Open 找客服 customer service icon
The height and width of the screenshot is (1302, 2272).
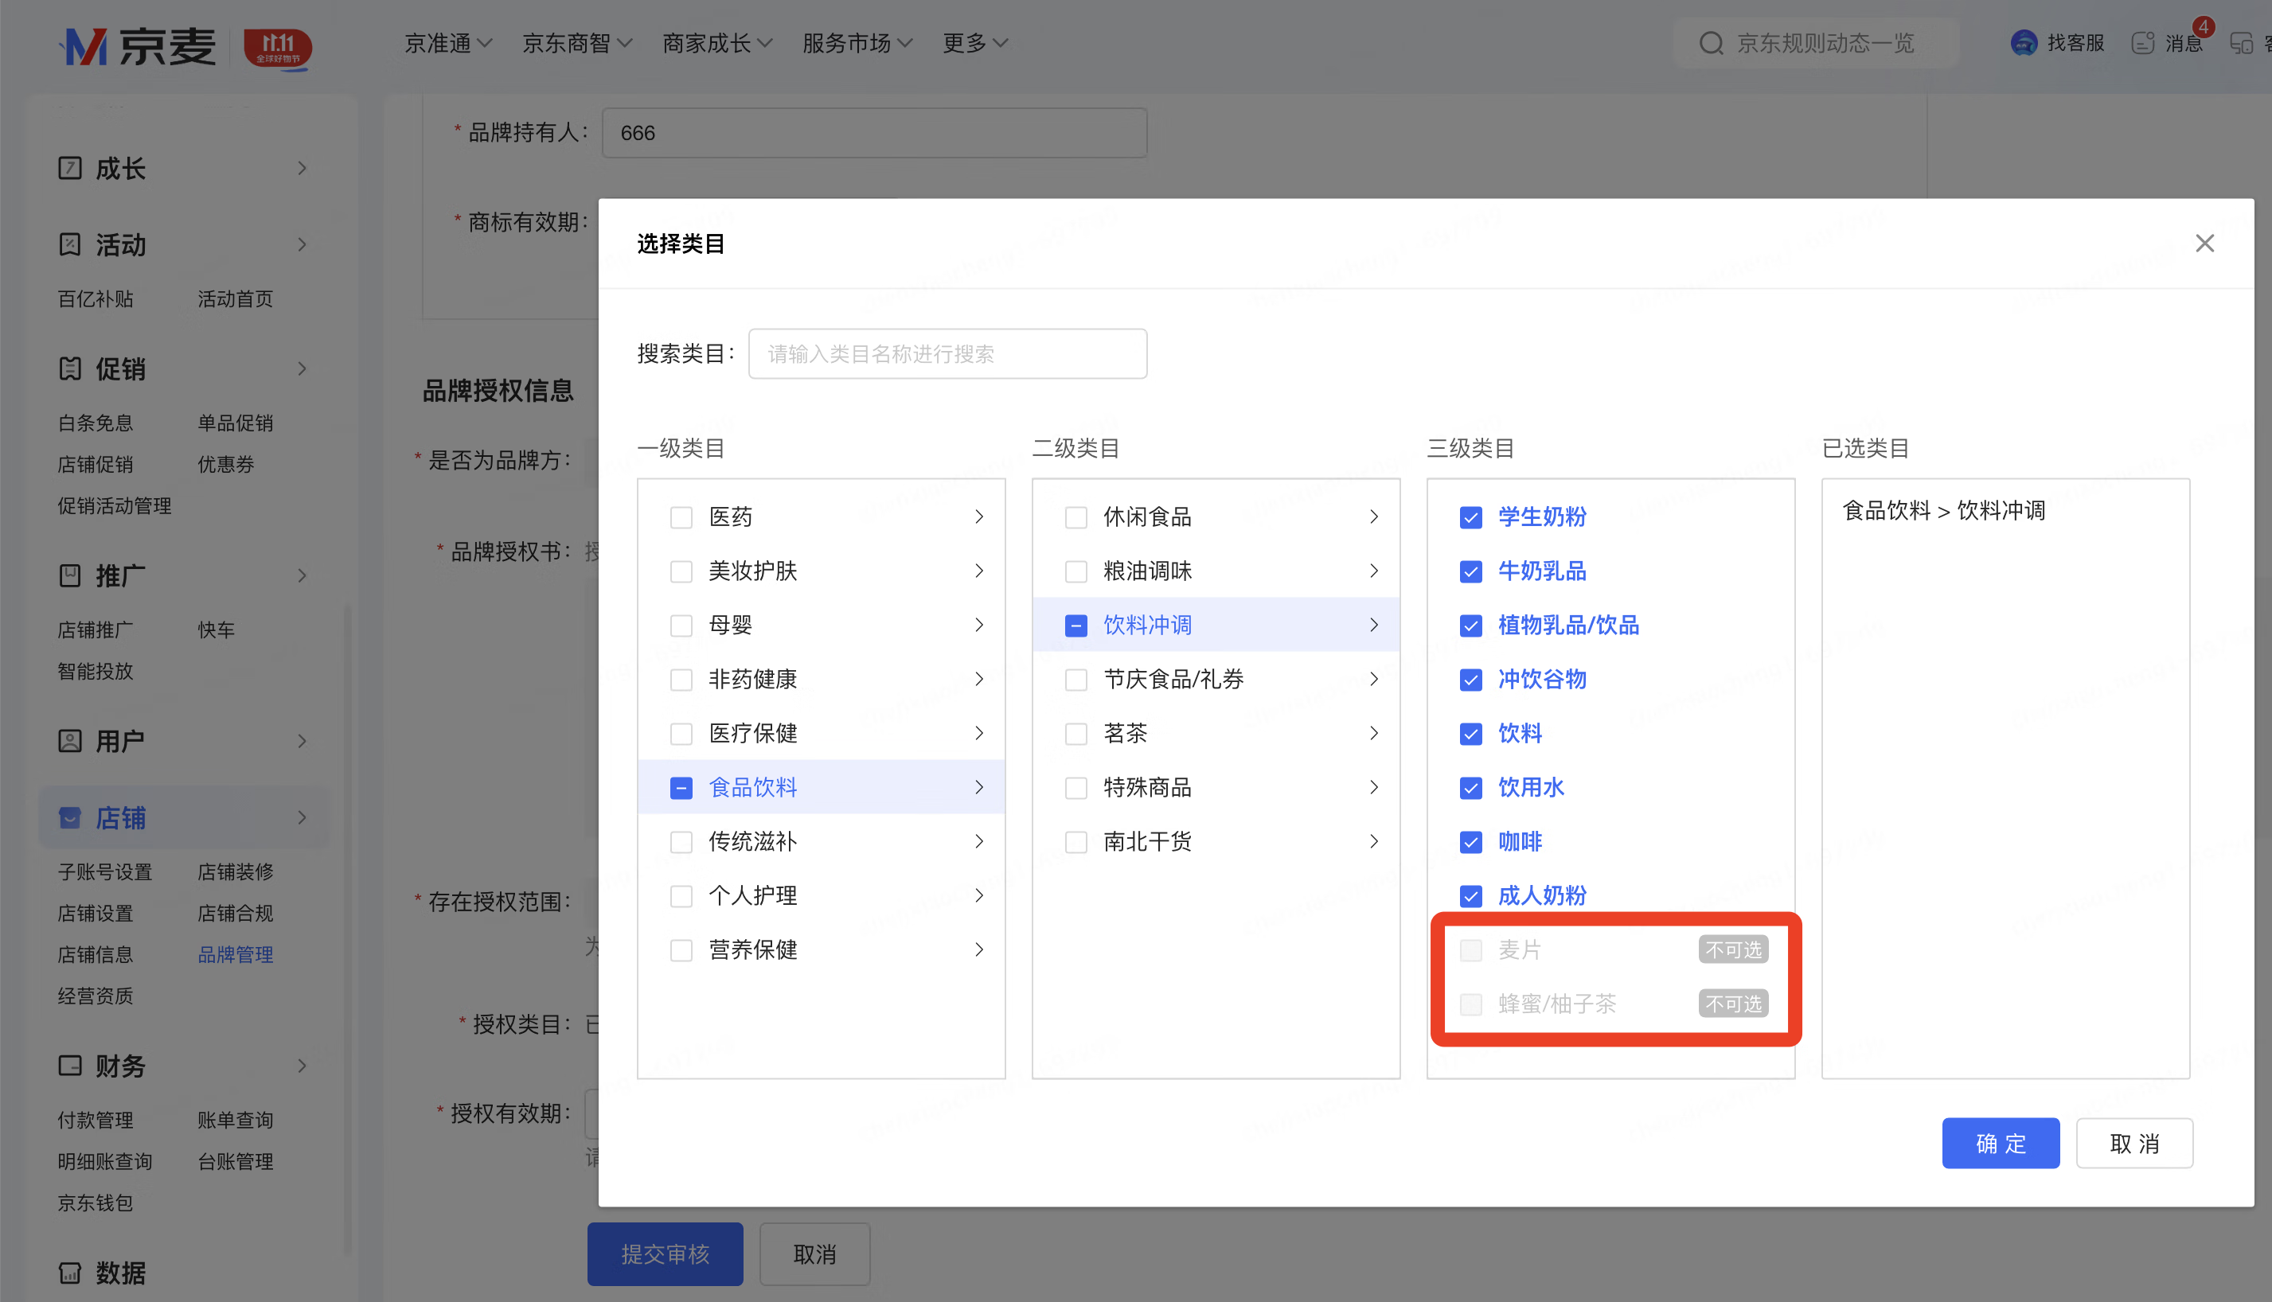2024,43
